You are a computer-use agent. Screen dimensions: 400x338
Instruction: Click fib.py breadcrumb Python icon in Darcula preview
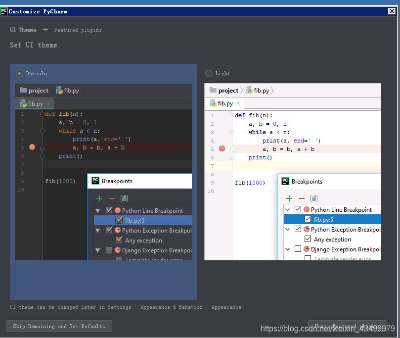click(x=59, y=90)
